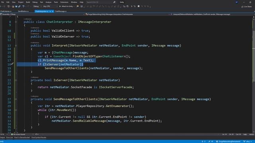Switch to the SendButton.cs tab
The width and height of the screenshot is (255, 143).
pyautogui.click(x=23, y=12)
